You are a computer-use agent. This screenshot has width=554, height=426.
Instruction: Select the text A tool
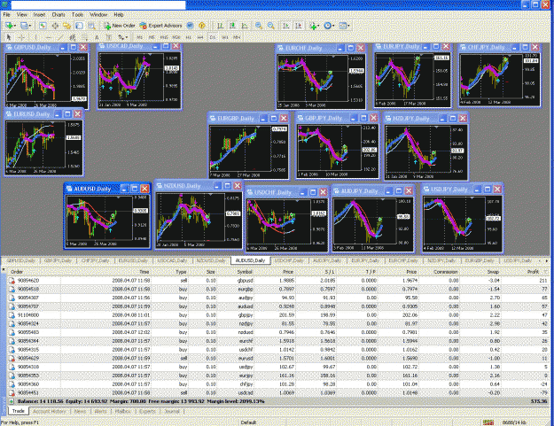click(97, 37)
